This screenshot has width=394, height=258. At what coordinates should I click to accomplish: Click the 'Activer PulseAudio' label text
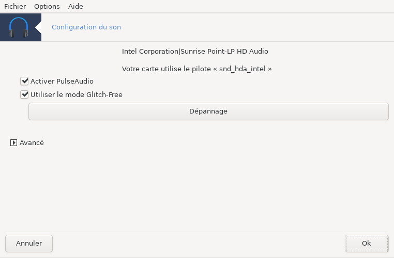[62, 81]
